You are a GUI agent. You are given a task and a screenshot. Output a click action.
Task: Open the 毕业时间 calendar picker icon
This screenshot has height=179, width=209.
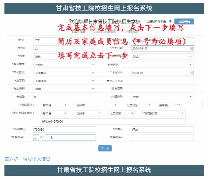click(x=191, y=73)
